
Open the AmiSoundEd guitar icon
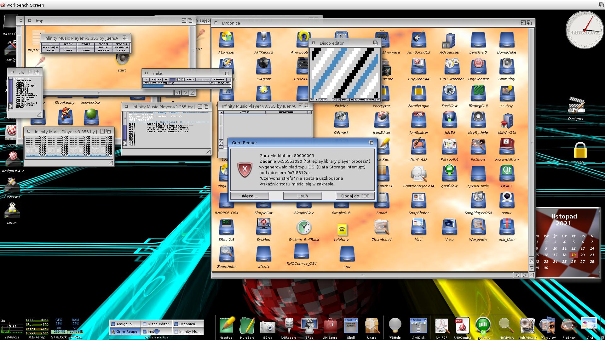click(x=418, y=40)
